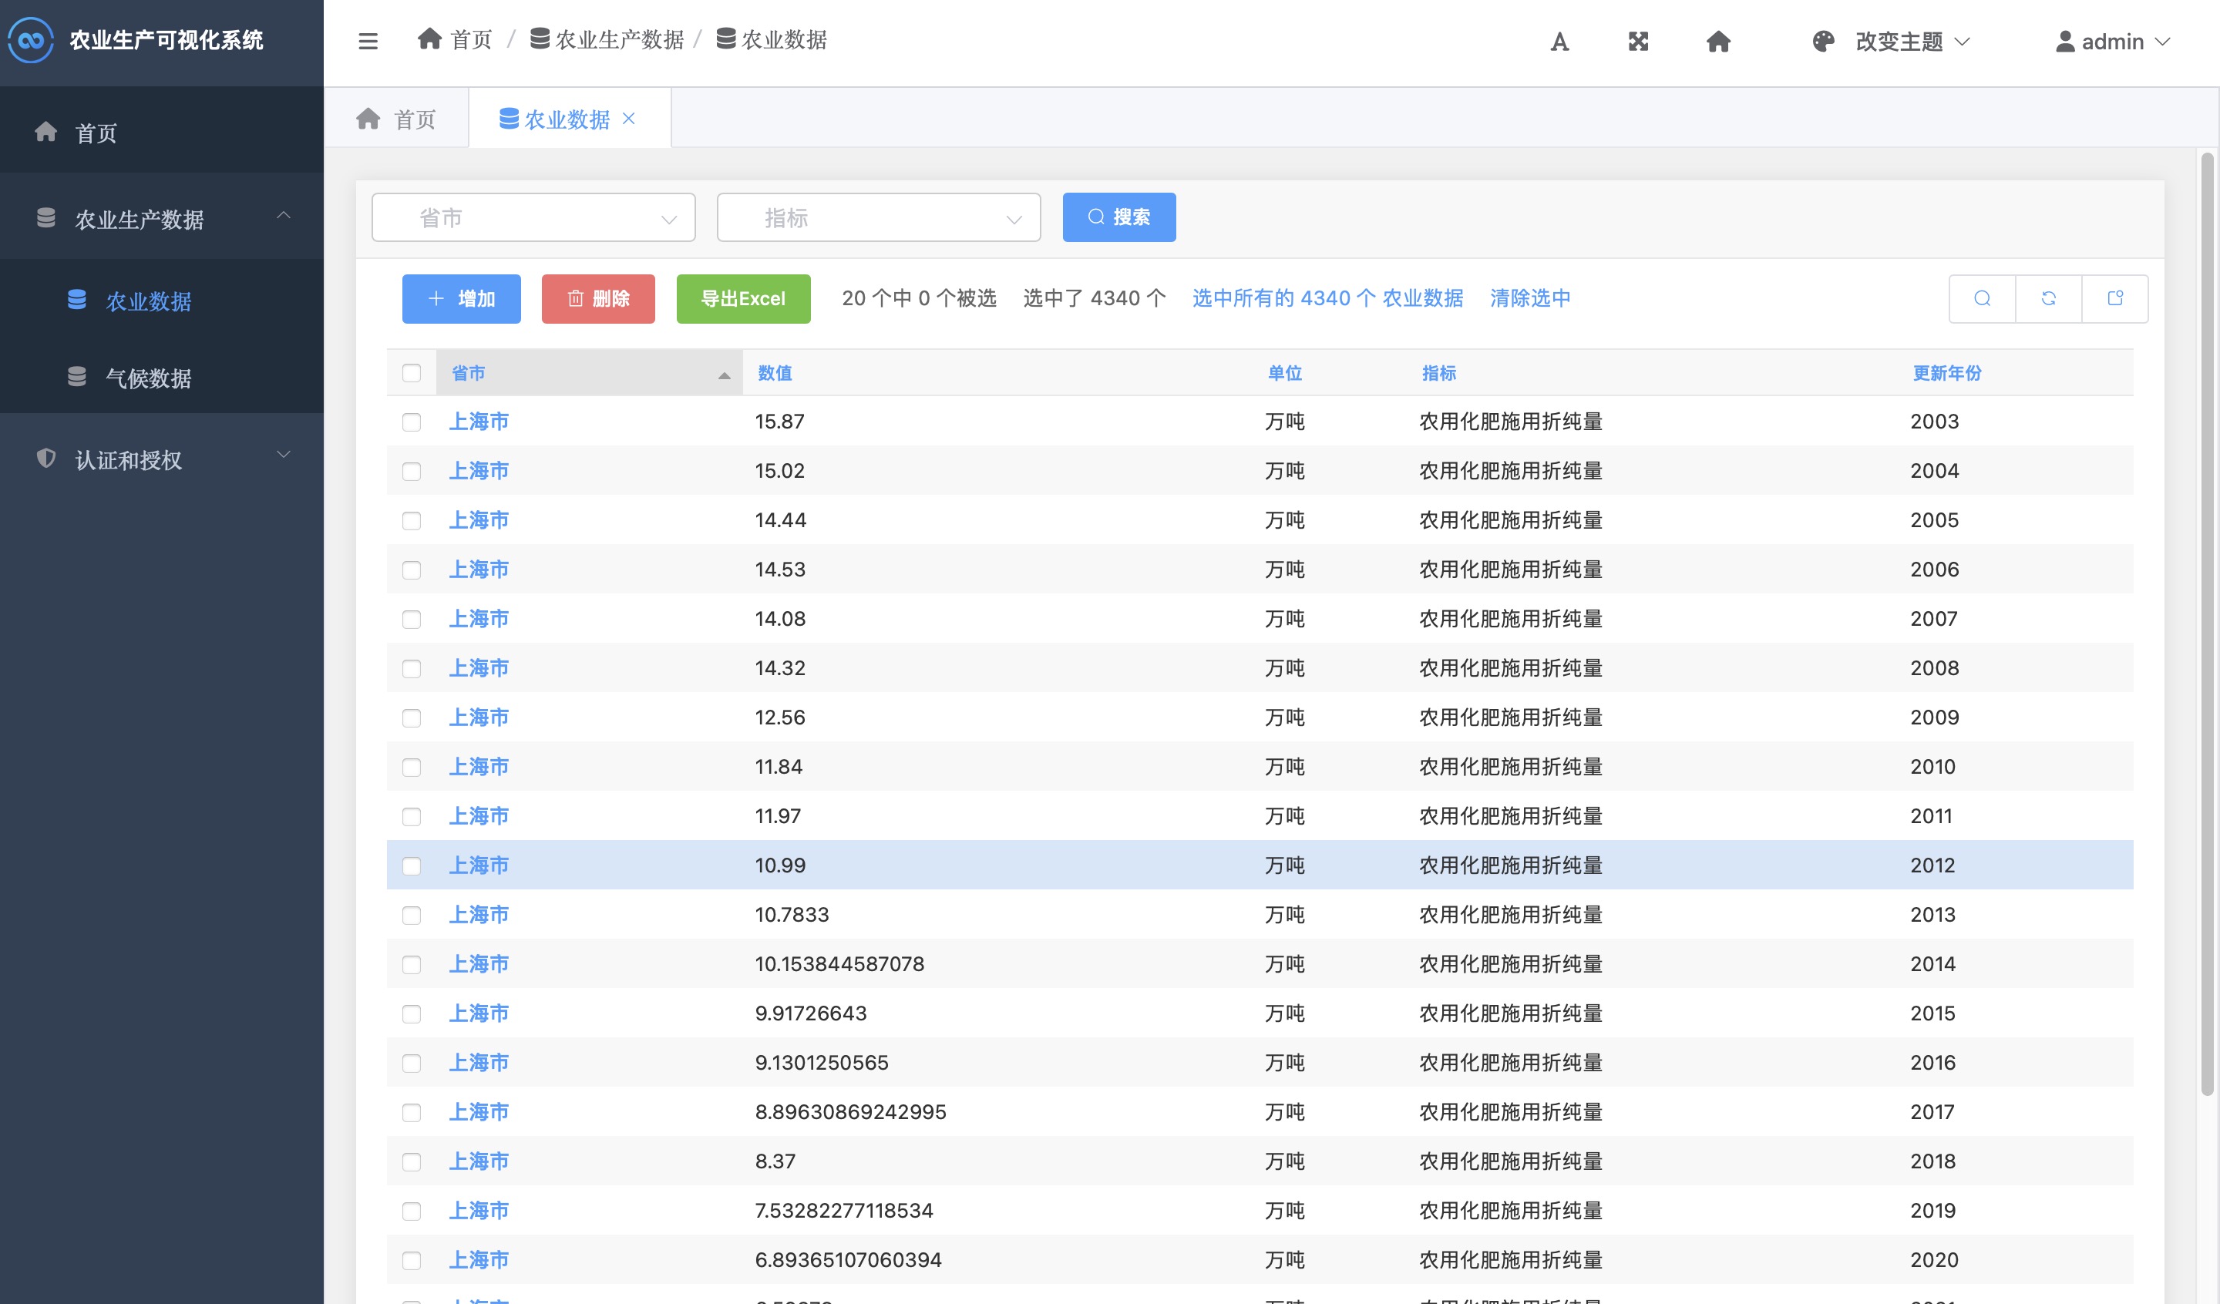Click the infinity logo of 农业生产可视化系统
The height and width of the screenshot is (1304, 2220).
click(31, 41)
